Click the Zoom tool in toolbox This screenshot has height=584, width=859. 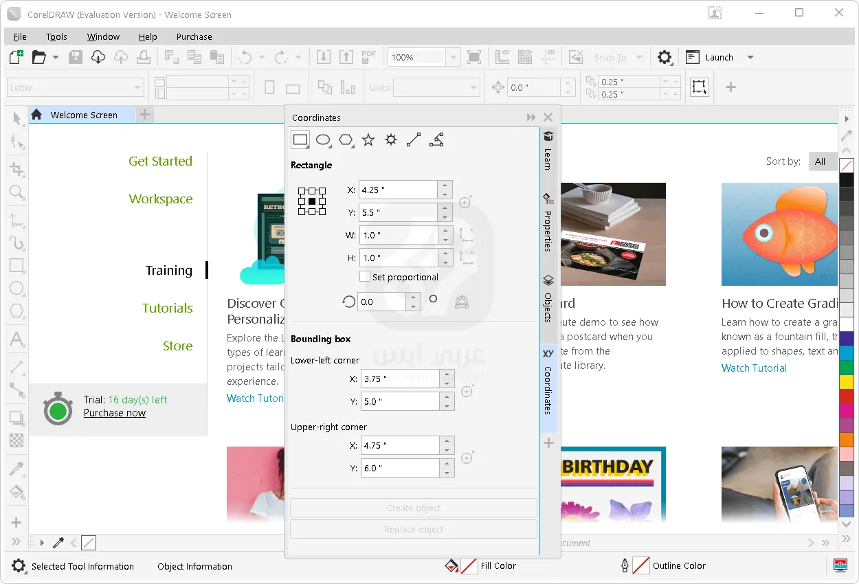click(x=17, y=192)
